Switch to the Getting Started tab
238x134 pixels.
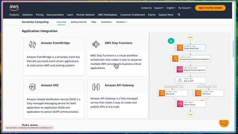[78, 22]
